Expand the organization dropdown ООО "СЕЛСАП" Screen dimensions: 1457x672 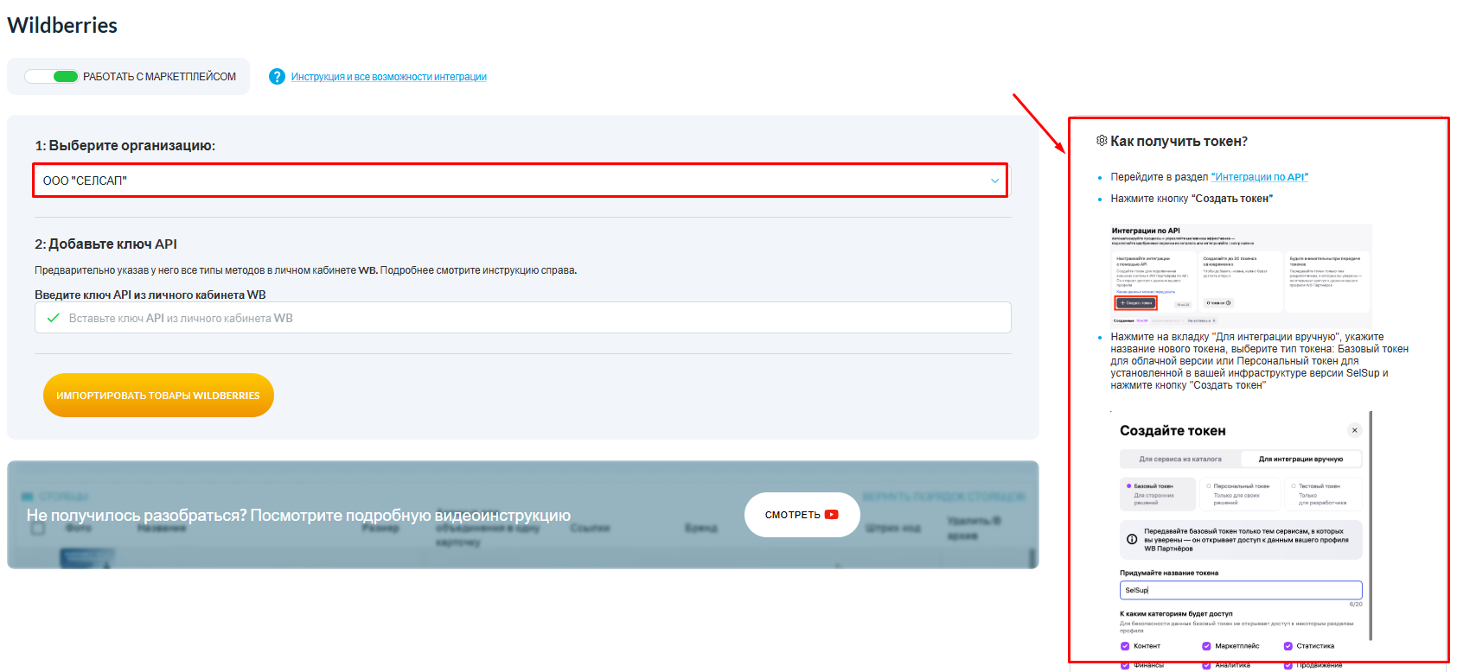coord(519,181)
